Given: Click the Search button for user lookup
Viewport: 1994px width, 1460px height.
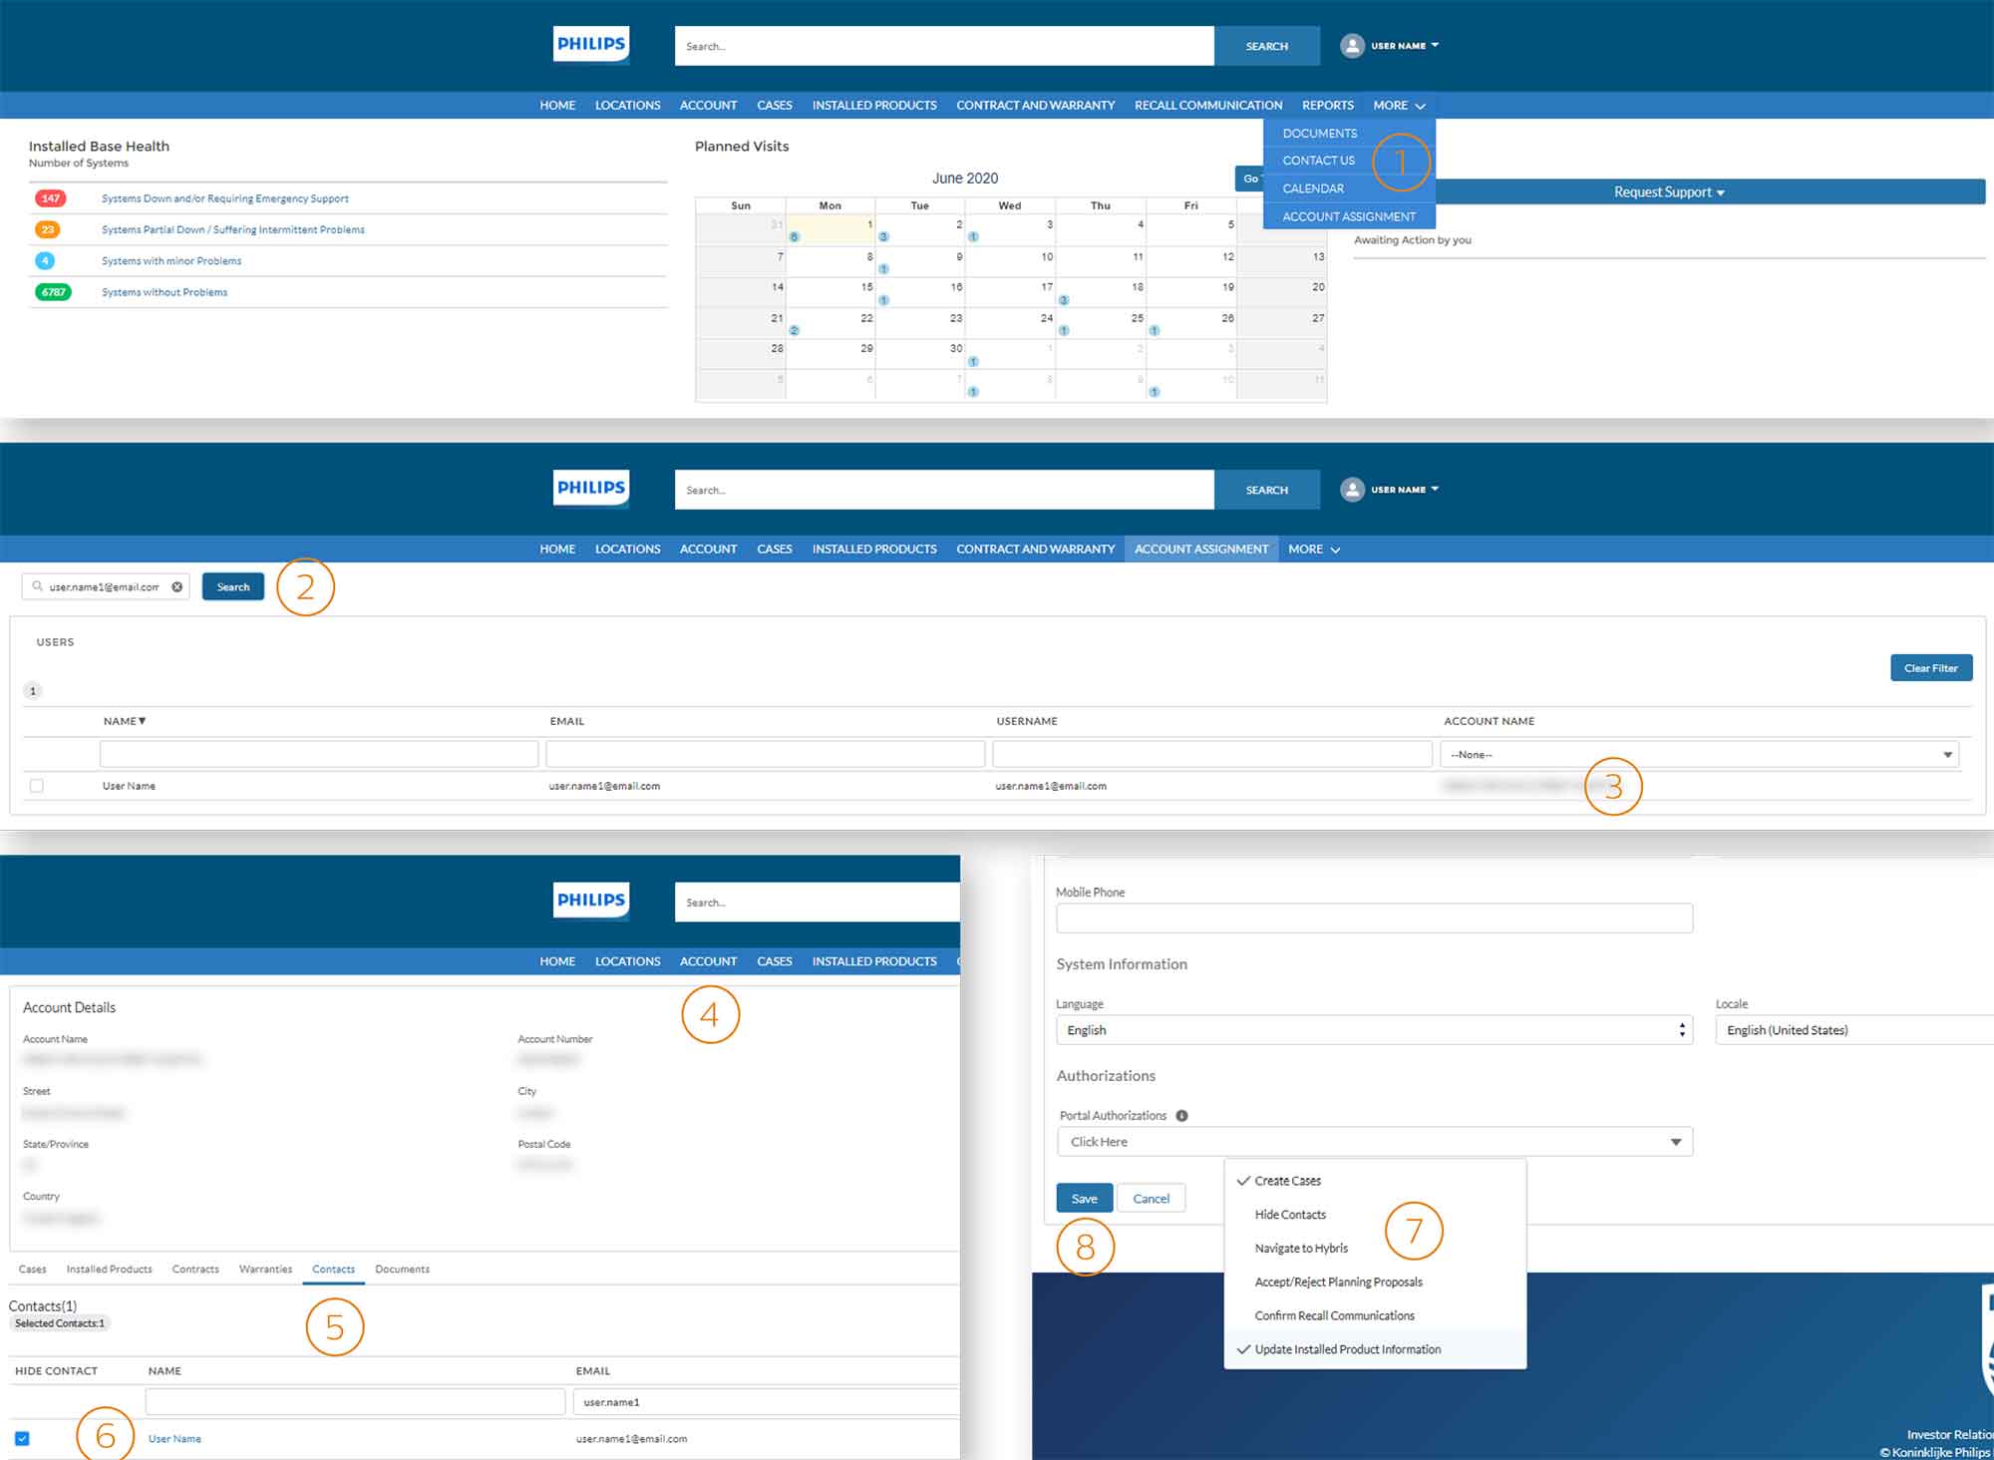Looking at the screenshot, I should pyautogui.click(x=230, y=585).
